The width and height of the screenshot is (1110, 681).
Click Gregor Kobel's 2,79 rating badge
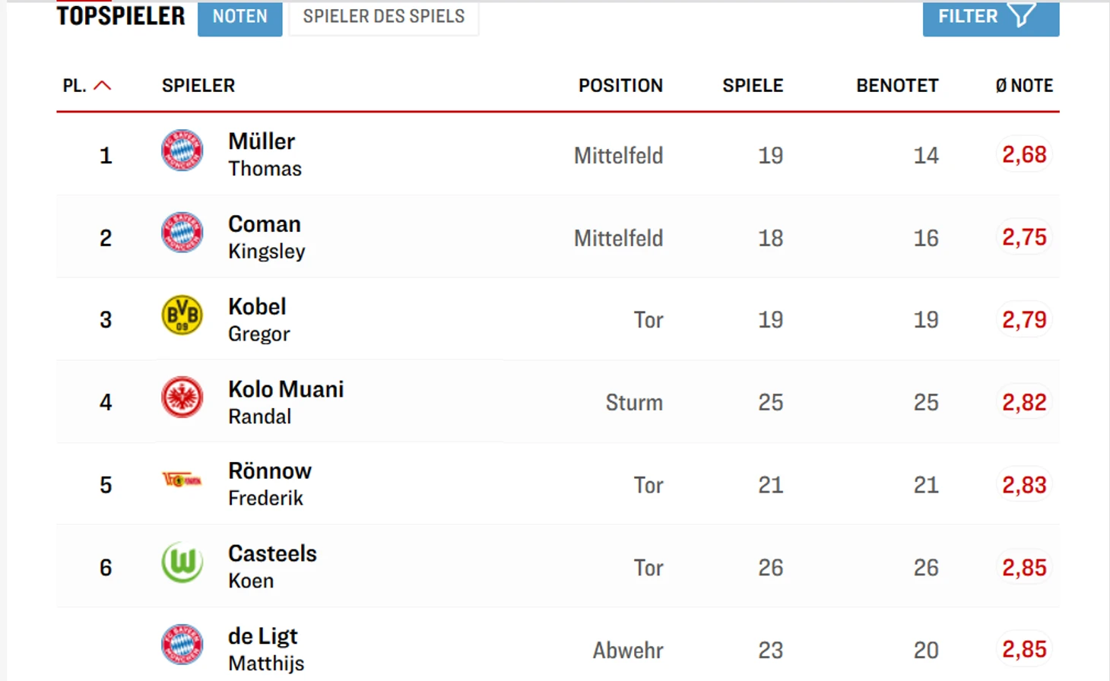point(1024,319)
